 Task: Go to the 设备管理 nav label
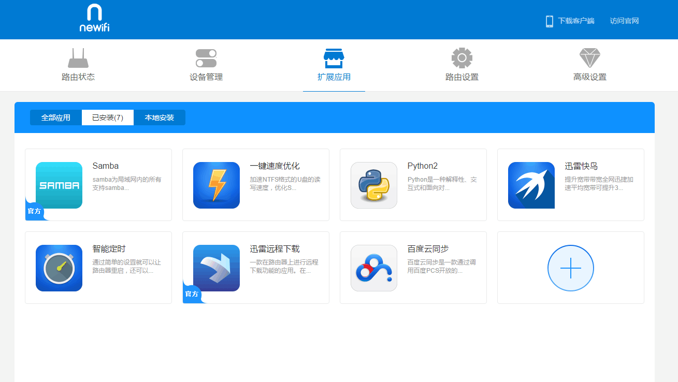206,77
